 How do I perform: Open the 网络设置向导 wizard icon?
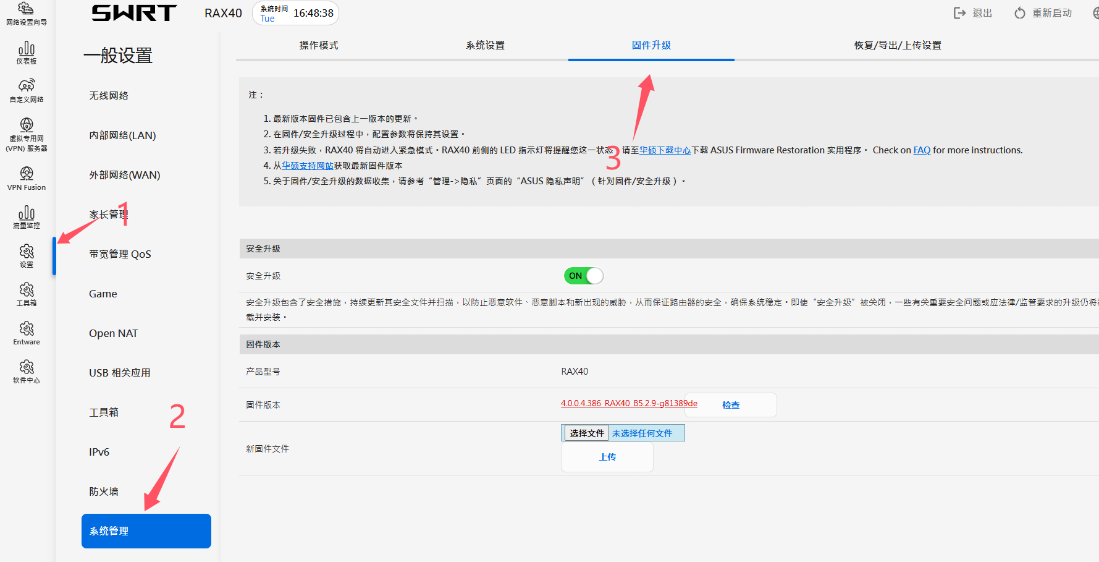(x=26, y=14)
